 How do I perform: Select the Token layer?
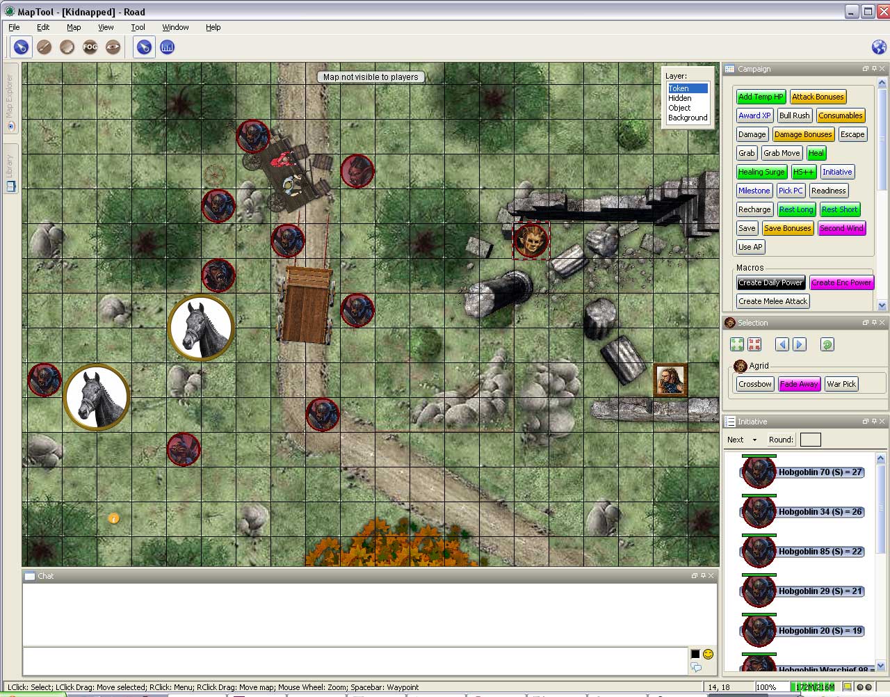click(688, 88)
